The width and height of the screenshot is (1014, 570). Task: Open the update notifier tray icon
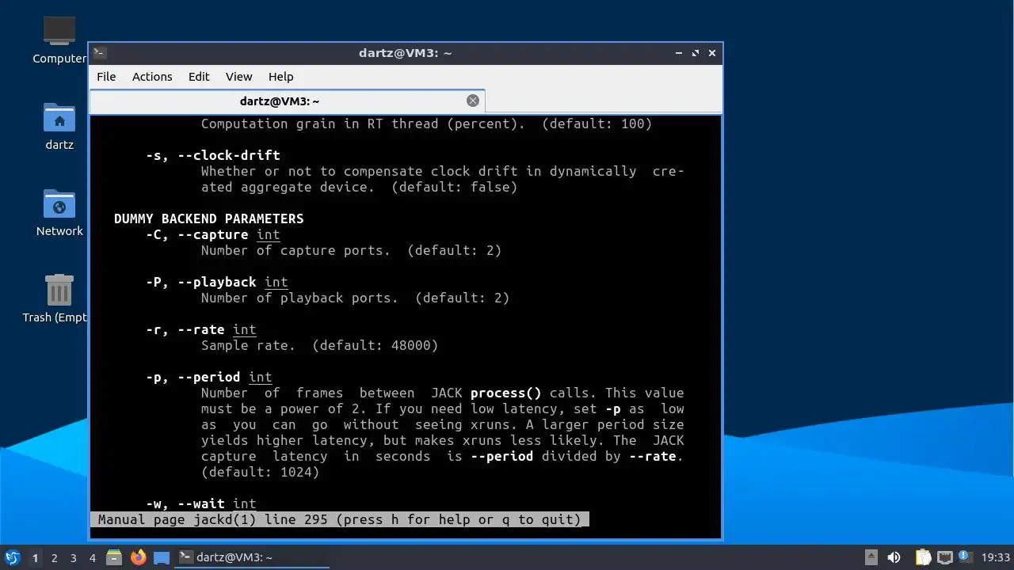965,557
